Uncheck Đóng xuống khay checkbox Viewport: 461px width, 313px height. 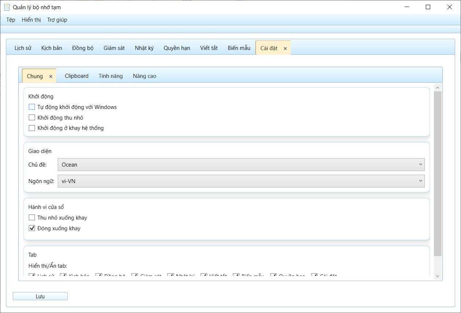[32, 228]
